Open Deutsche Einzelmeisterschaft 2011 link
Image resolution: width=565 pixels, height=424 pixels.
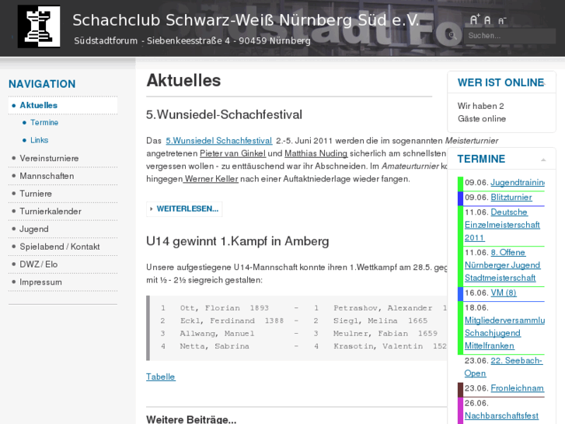click(502, 225)
